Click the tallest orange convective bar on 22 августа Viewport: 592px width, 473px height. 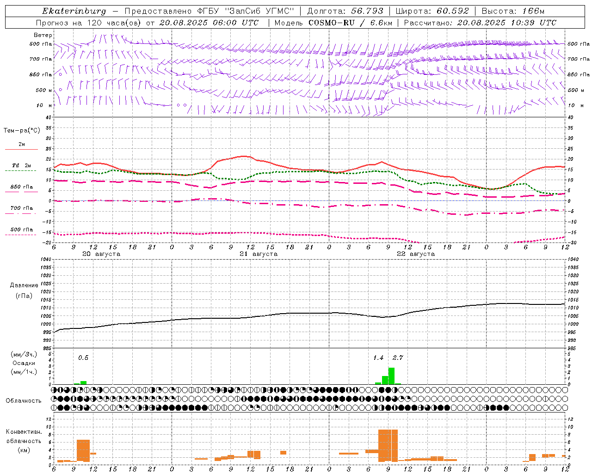pyautogui.click(x=388, y=445)
